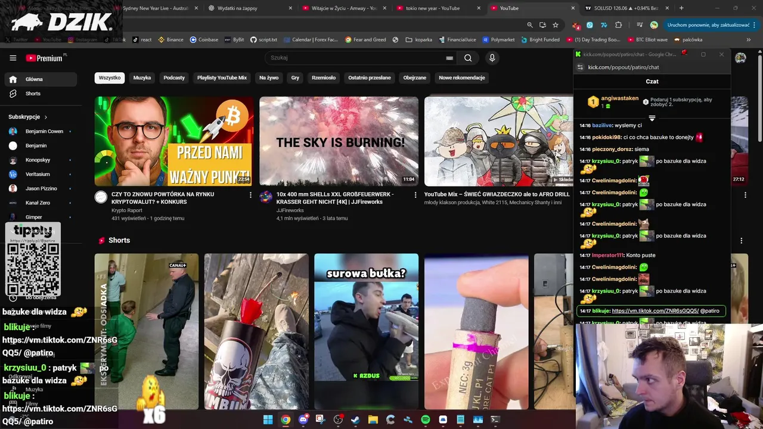Open the surowa bułka Shorts video
Screen dimensions: 763x429
(x=366, y=331)
